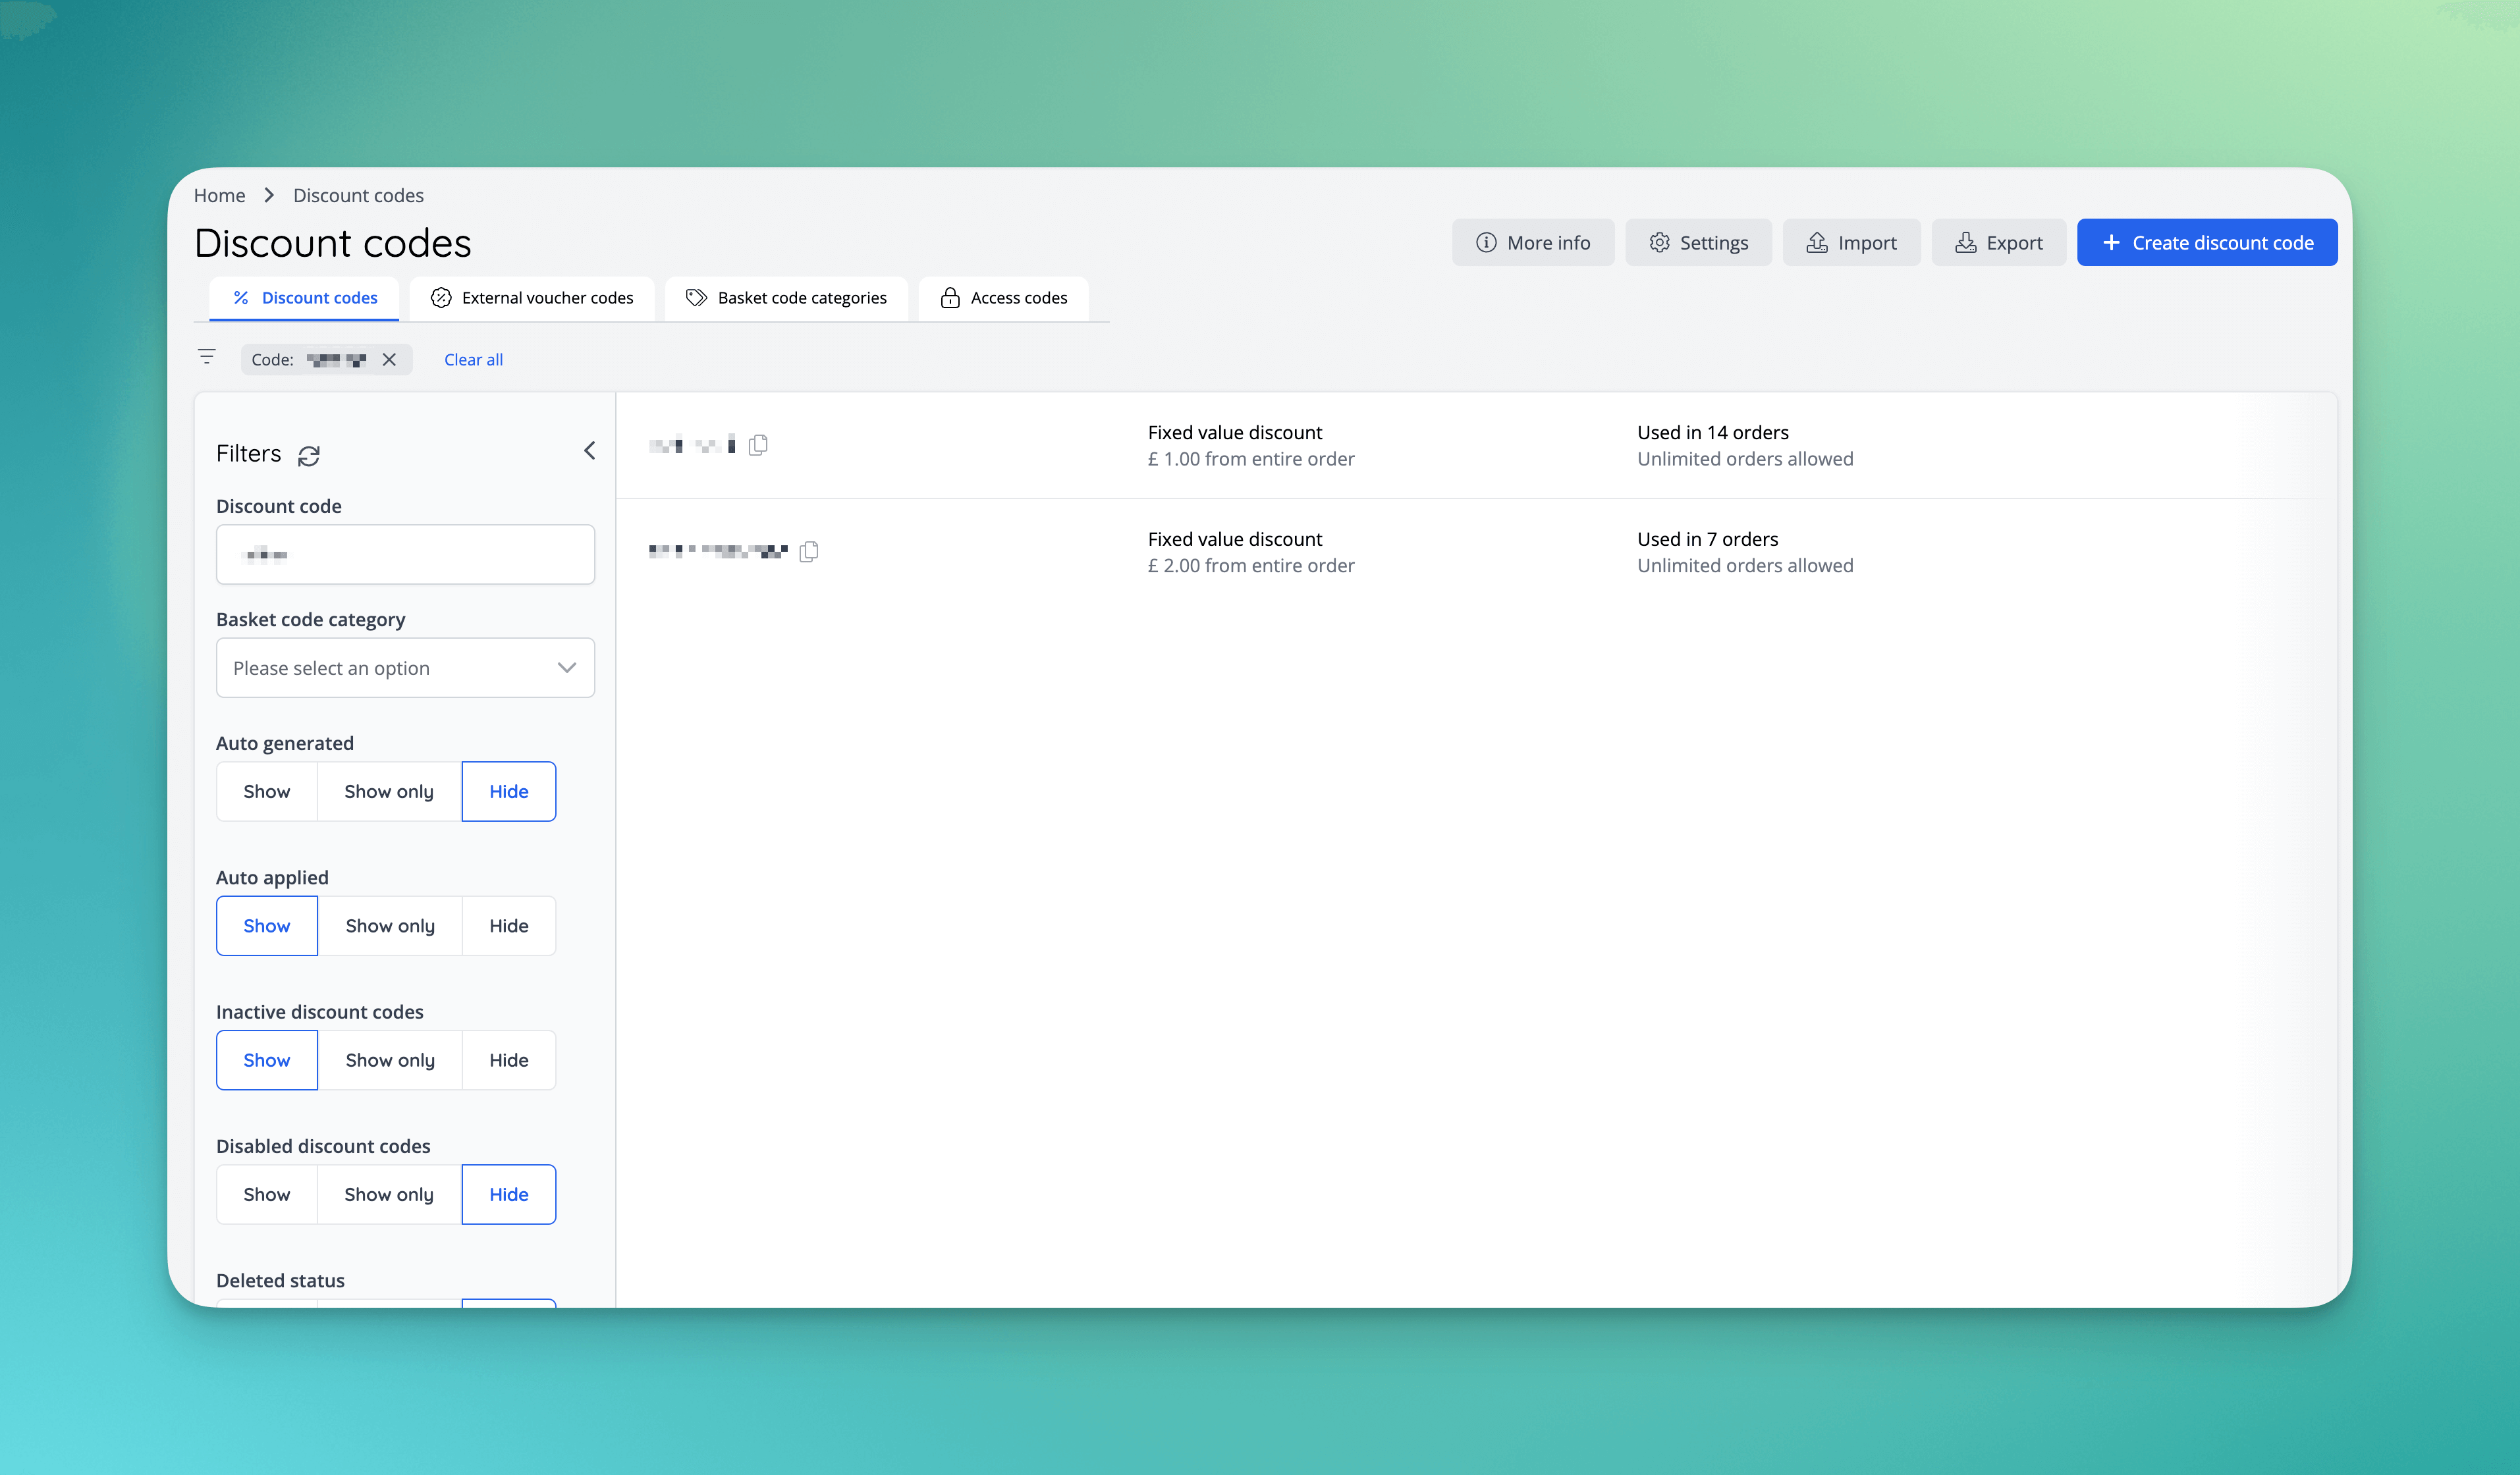Collapse the Filters panel with the chevron
This screenshot has height=1475, width=2520.
pos(589,451)
